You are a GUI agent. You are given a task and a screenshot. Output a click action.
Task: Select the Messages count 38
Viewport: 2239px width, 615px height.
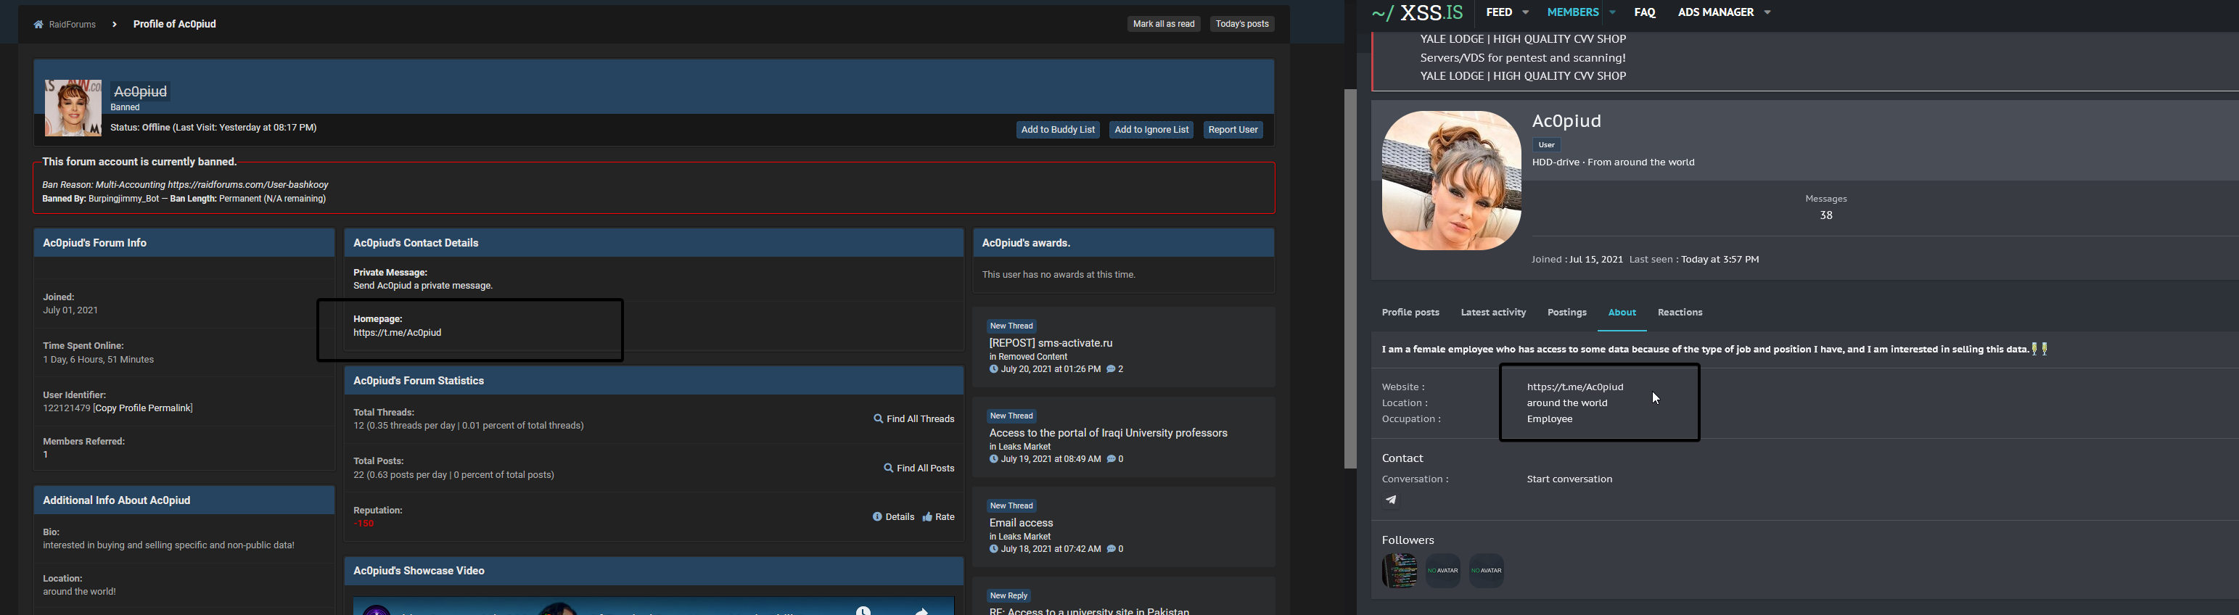pyautogui.click(x=1825, y=215)
